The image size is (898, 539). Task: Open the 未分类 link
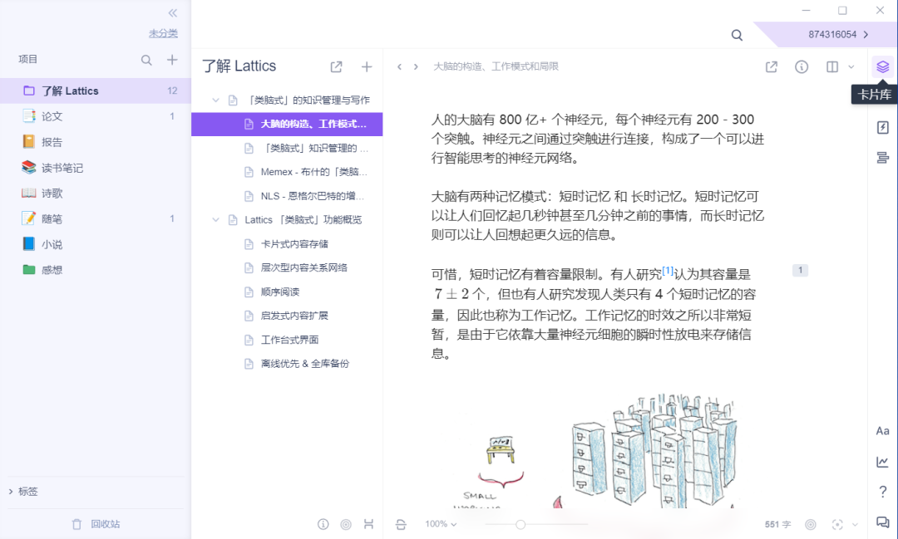click(x=163, y=34)
